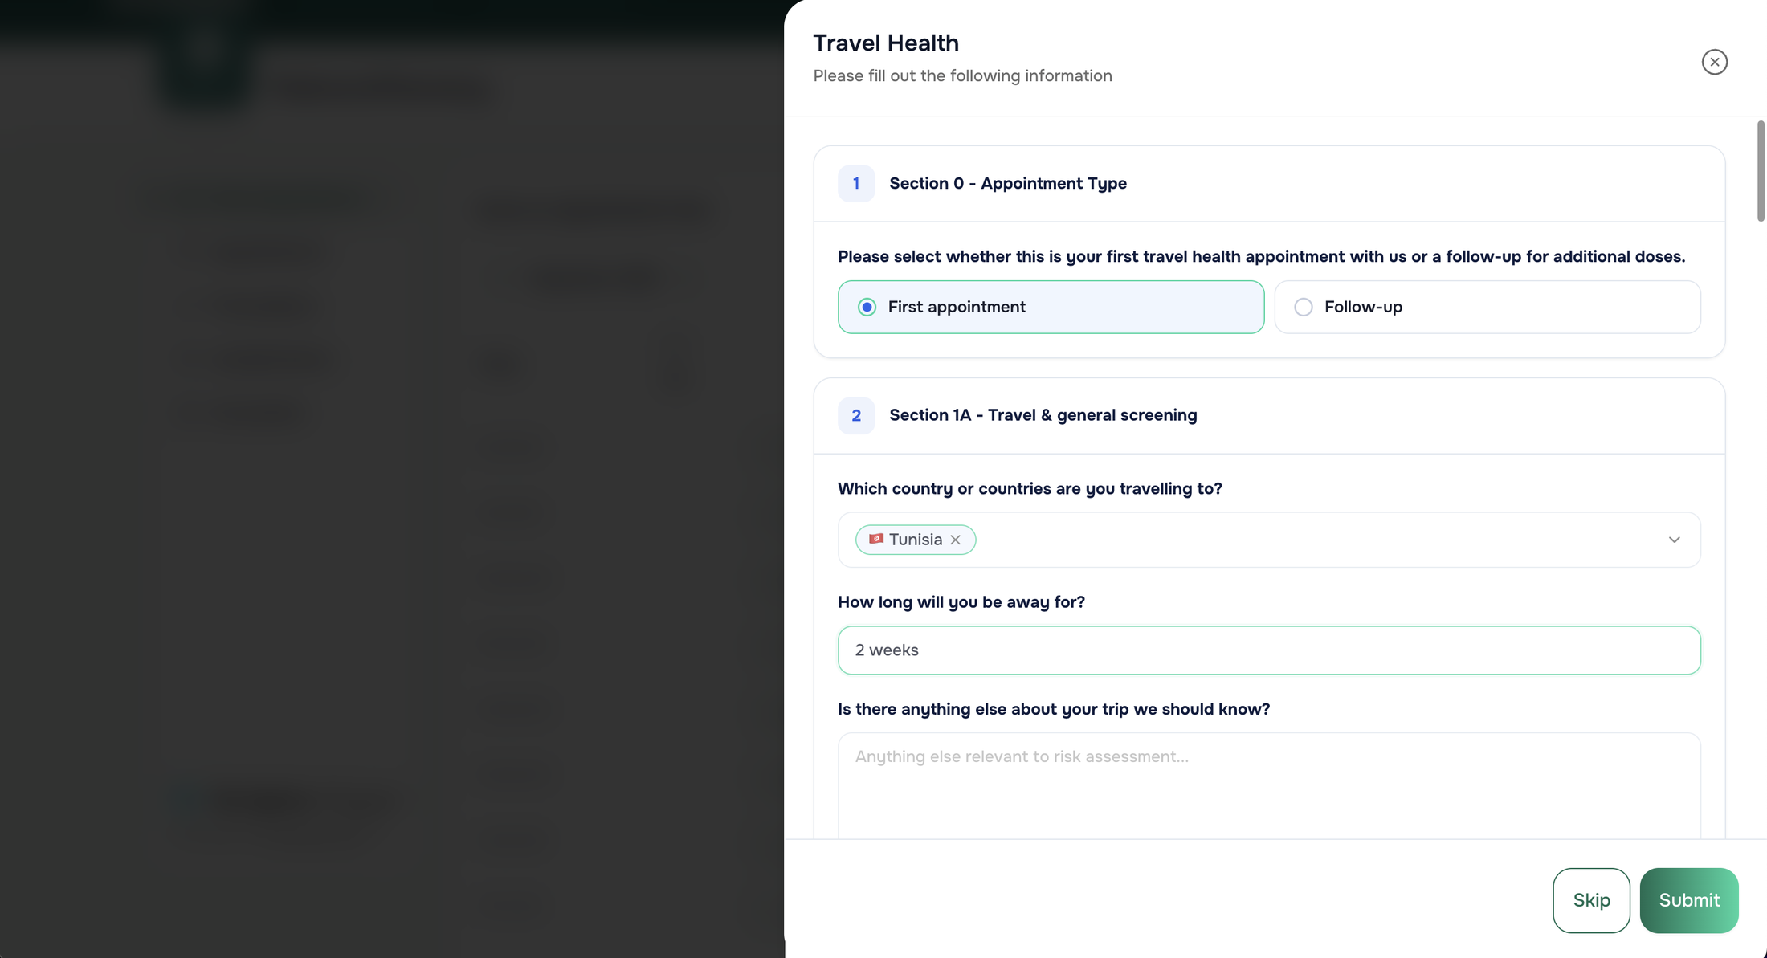1767x958 pixels.
Task: Click the Section 0 step number 1 badge
Action: [x=855, y=183]
